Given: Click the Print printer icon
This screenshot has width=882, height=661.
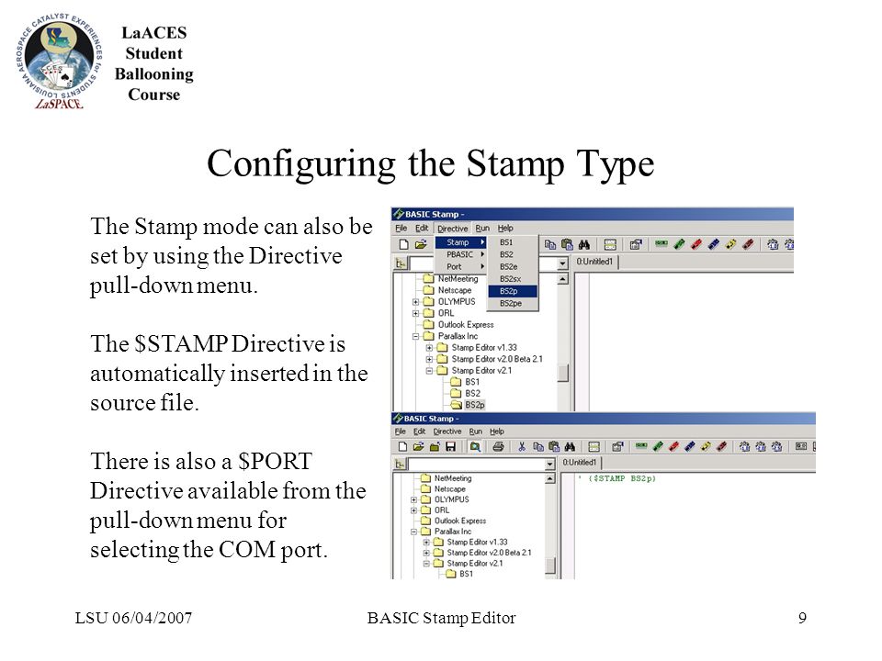Looking at the screenshot, I should [498, 447].
